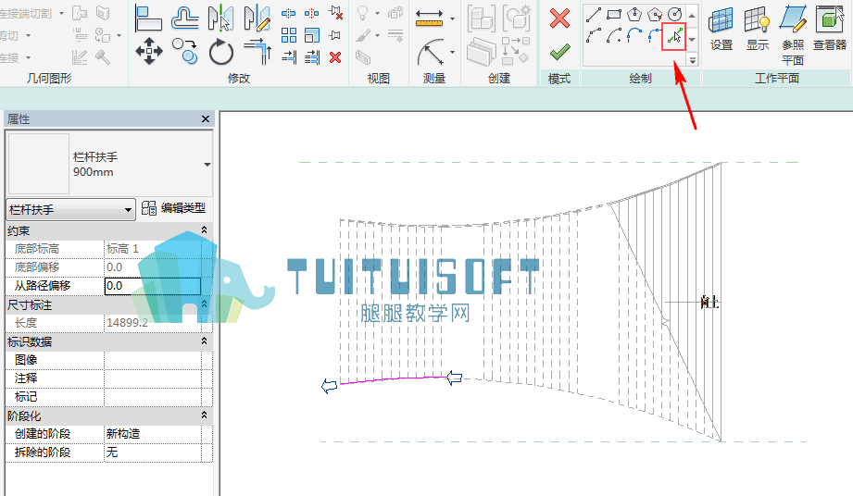Click the 从路径偏移 value field

click(x=152, y=286)
